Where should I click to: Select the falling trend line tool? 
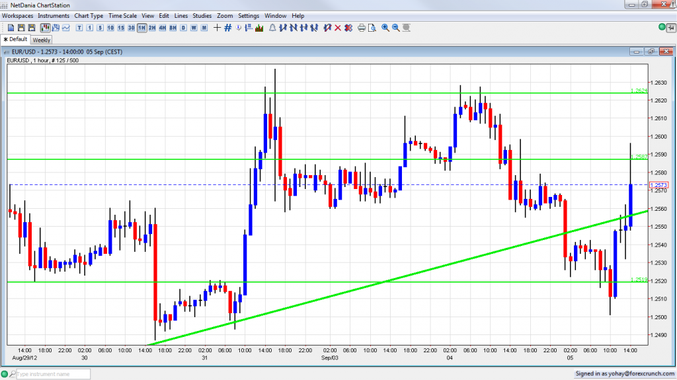[x=294, y=28]
